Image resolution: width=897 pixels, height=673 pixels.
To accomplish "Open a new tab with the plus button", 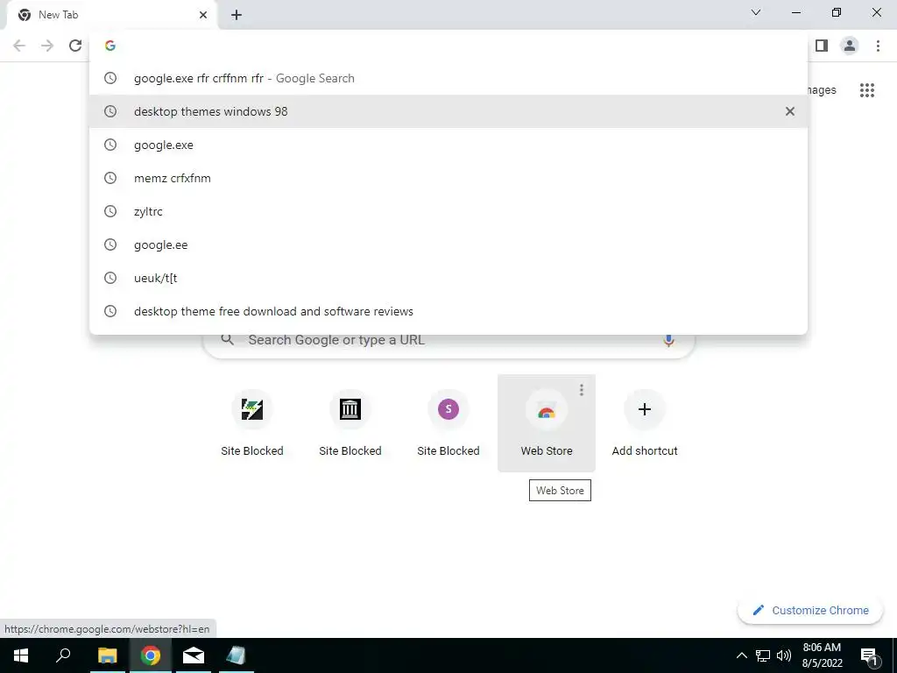I will pos(237,16).
